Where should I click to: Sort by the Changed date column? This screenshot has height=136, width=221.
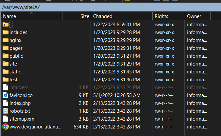103,16
